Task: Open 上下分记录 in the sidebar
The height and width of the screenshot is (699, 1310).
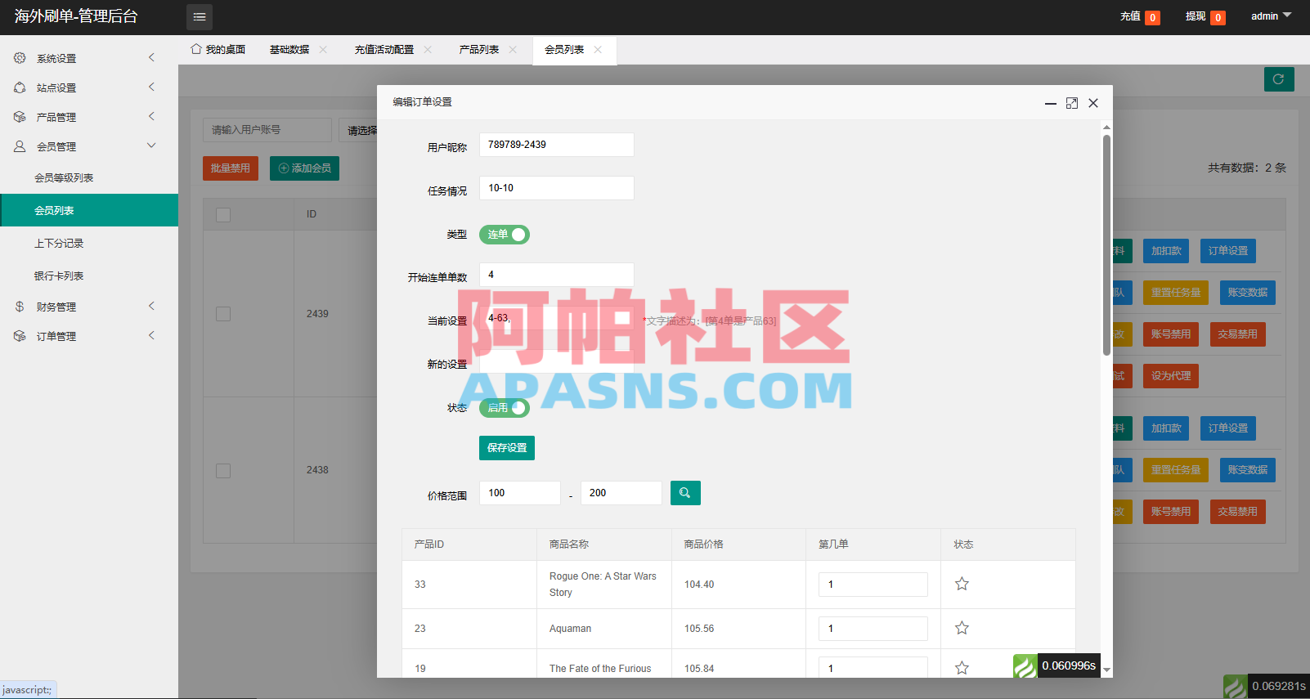Action: coord(89,243)
